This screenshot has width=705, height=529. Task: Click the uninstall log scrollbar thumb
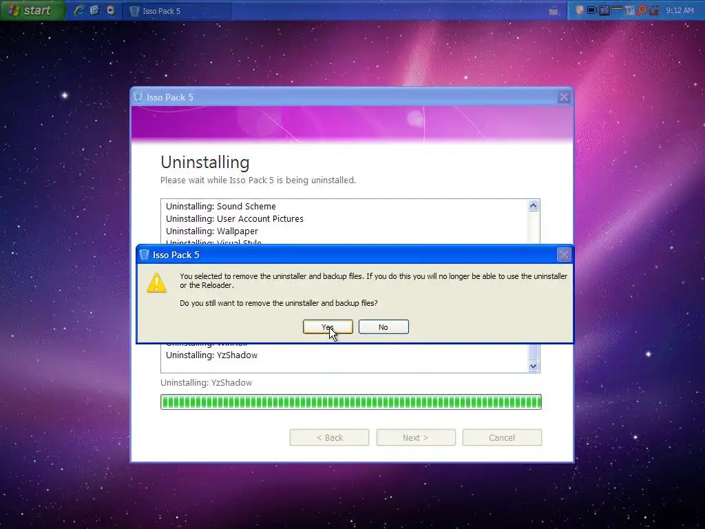(x=534, y=352)
